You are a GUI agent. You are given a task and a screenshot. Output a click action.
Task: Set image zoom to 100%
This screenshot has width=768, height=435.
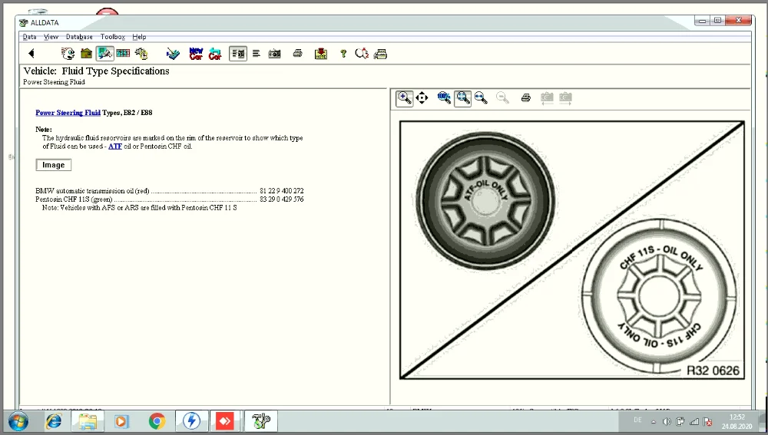click(x=444, y=98)
